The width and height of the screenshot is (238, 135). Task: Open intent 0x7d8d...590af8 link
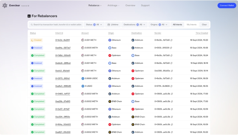tap(63, 55)
